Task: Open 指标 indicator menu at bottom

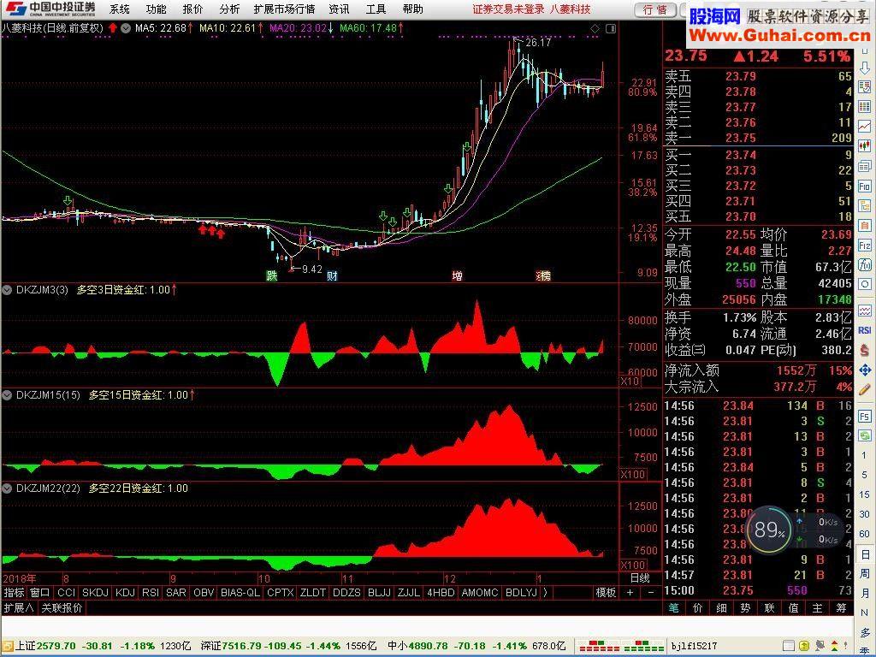Action: coord(14,592)
